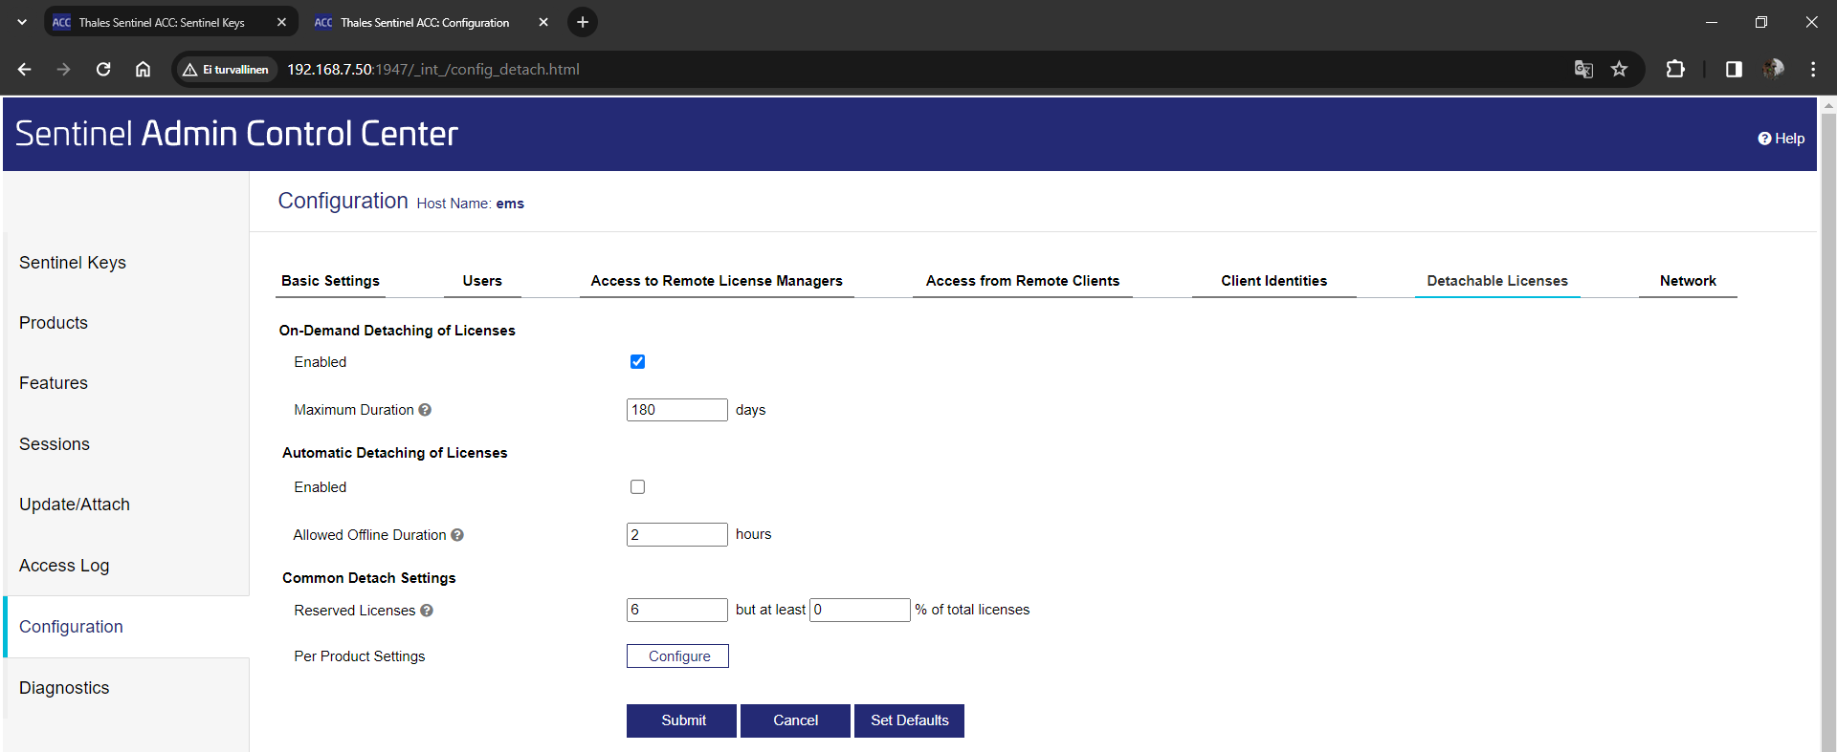The image size is (1837, 752).
Task: Disable On-Demand Detaching Enabled checkbox
Action: pyautogui.click(x=637, y=361)
